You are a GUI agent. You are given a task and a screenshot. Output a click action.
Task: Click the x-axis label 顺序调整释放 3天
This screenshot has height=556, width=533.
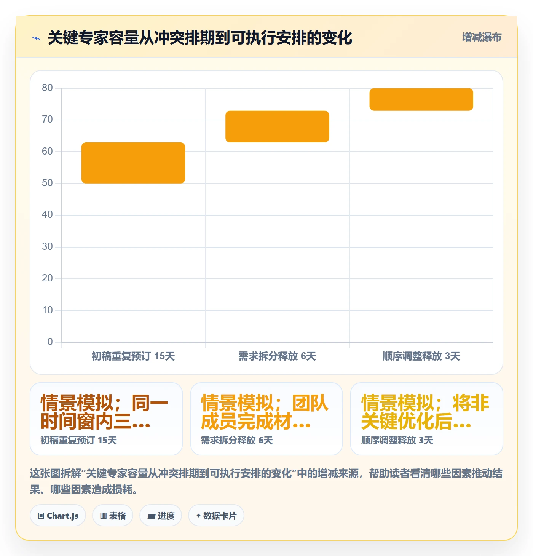coord(421,356)
